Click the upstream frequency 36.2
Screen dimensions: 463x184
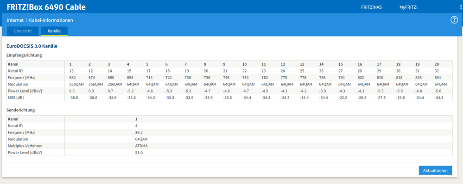coord(139,133)
